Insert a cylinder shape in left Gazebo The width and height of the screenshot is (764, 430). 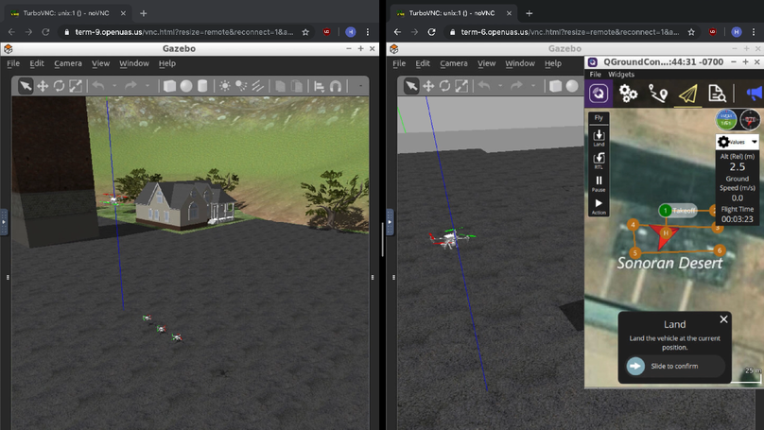point(202,86)
